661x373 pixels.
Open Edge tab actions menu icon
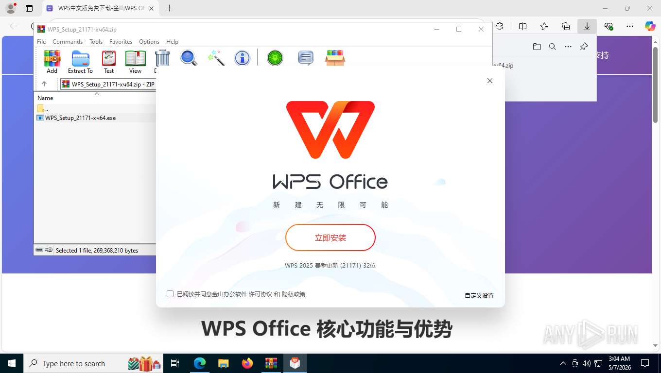[x=29, y=8]
